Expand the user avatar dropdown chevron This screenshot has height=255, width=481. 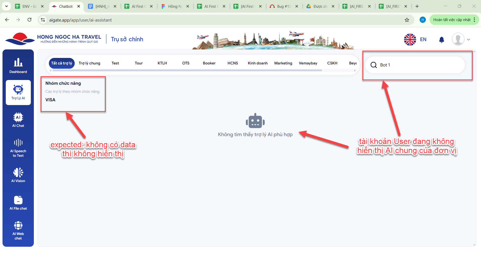(x=468, y=40)
